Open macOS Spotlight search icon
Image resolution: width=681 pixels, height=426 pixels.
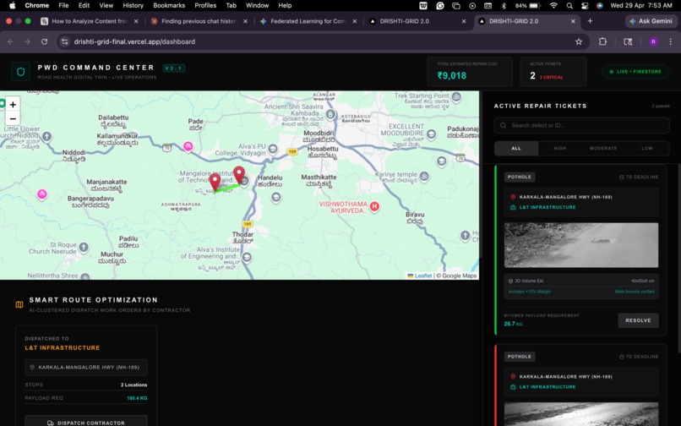click(569, 6)
